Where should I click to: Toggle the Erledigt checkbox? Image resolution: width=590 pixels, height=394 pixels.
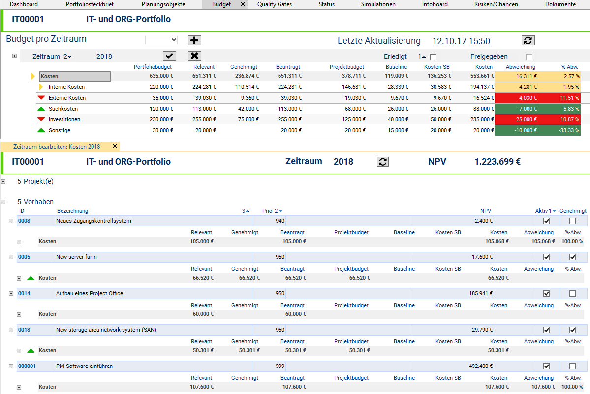pos(433,57)
